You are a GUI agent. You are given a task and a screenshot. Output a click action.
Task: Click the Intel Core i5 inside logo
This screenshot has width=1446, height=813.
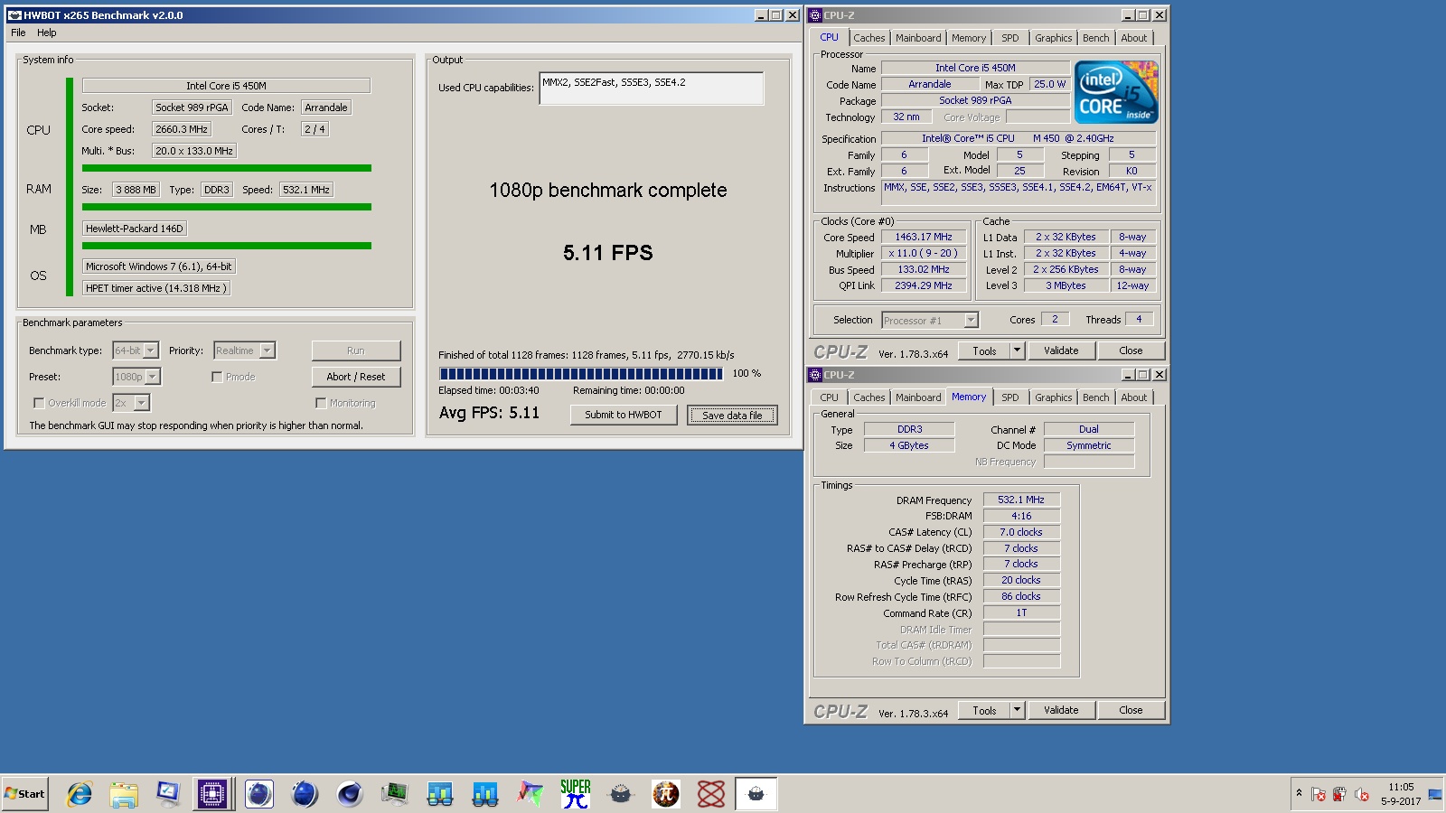pyautogui.click(x=1116, y=92)
